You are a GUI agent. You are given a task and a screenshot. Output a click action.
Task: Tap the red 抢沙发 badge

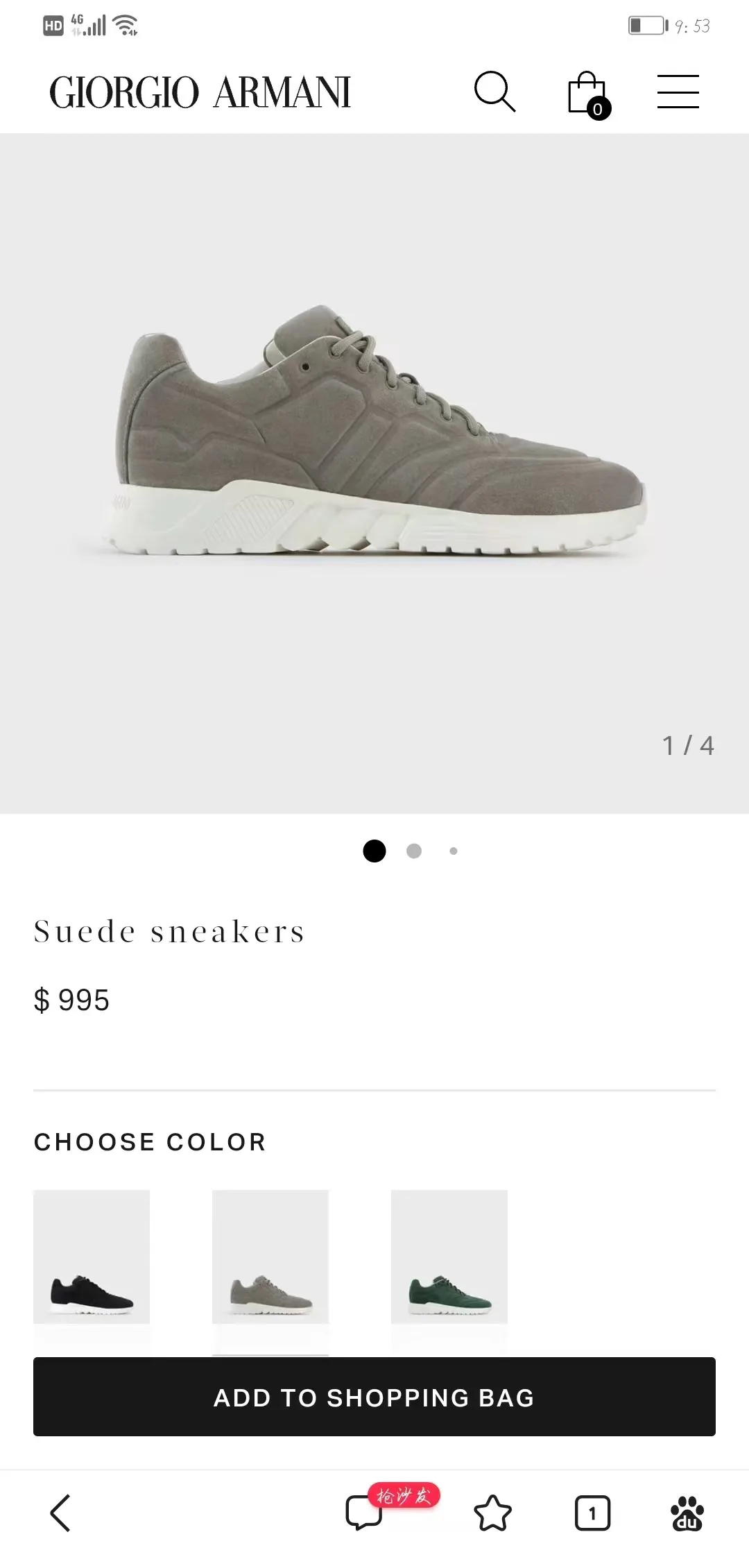(x=404, y=1495)
